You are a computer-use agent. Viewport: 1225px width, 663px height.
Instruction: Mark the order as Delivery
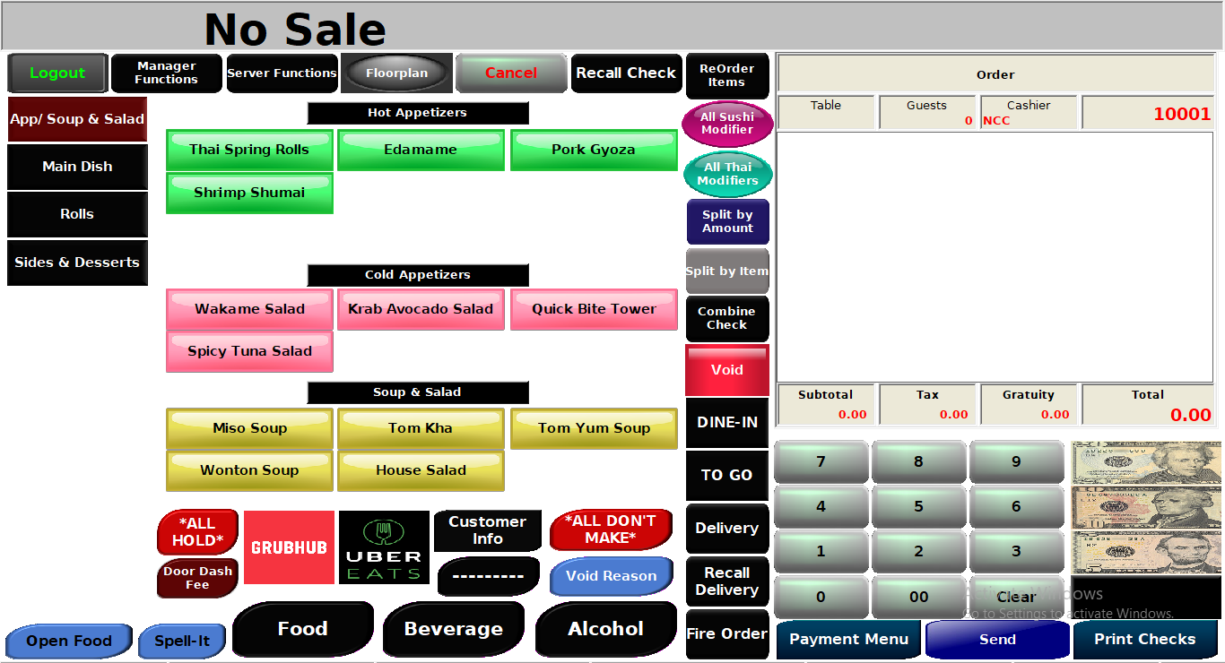click(727, 529)
